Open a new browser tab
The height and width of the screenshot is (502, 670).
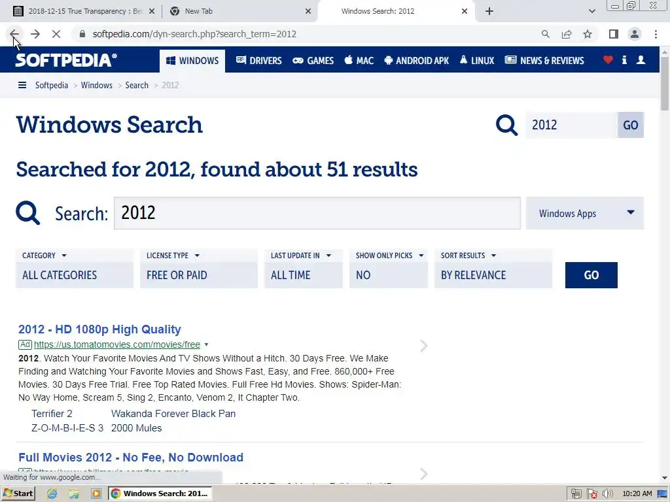489,11
